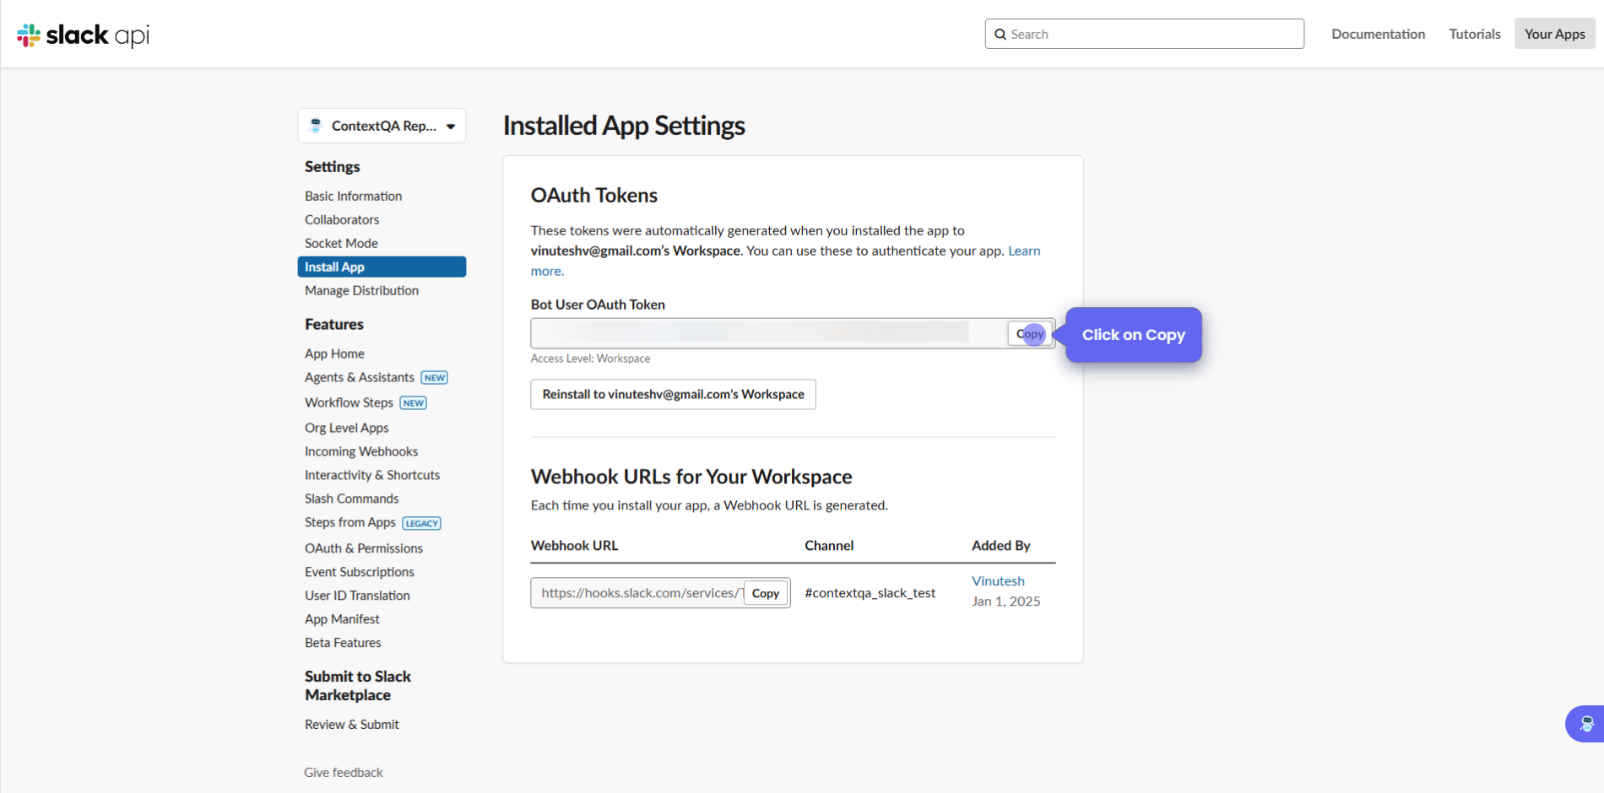The height and width of the screenshot is (793, 1604).
Task: Open the floating assistant bot icon
Action: (1585, 723)
